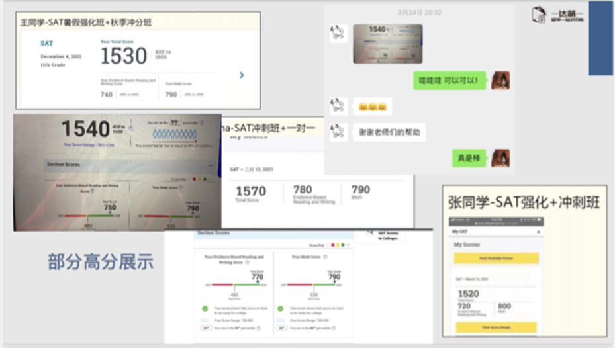The image size is (615, 348).
Task: Open the 1540 score photo thumbnail in chat
Action: tap(387, 44)
